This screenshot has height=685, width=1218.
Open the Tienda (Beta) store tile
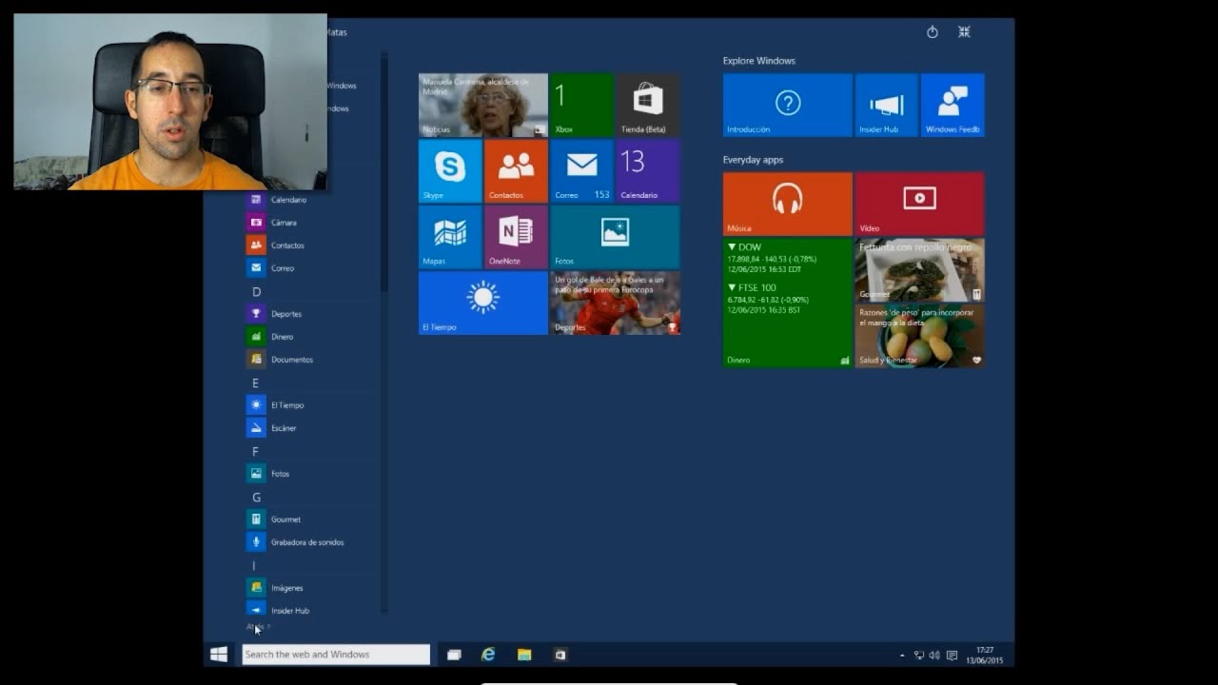(647, 106)
